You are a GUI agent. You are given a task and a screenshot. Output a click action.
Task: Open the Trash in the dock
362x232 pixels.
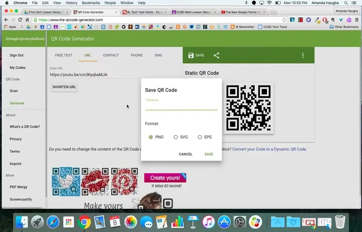[340, 222]
